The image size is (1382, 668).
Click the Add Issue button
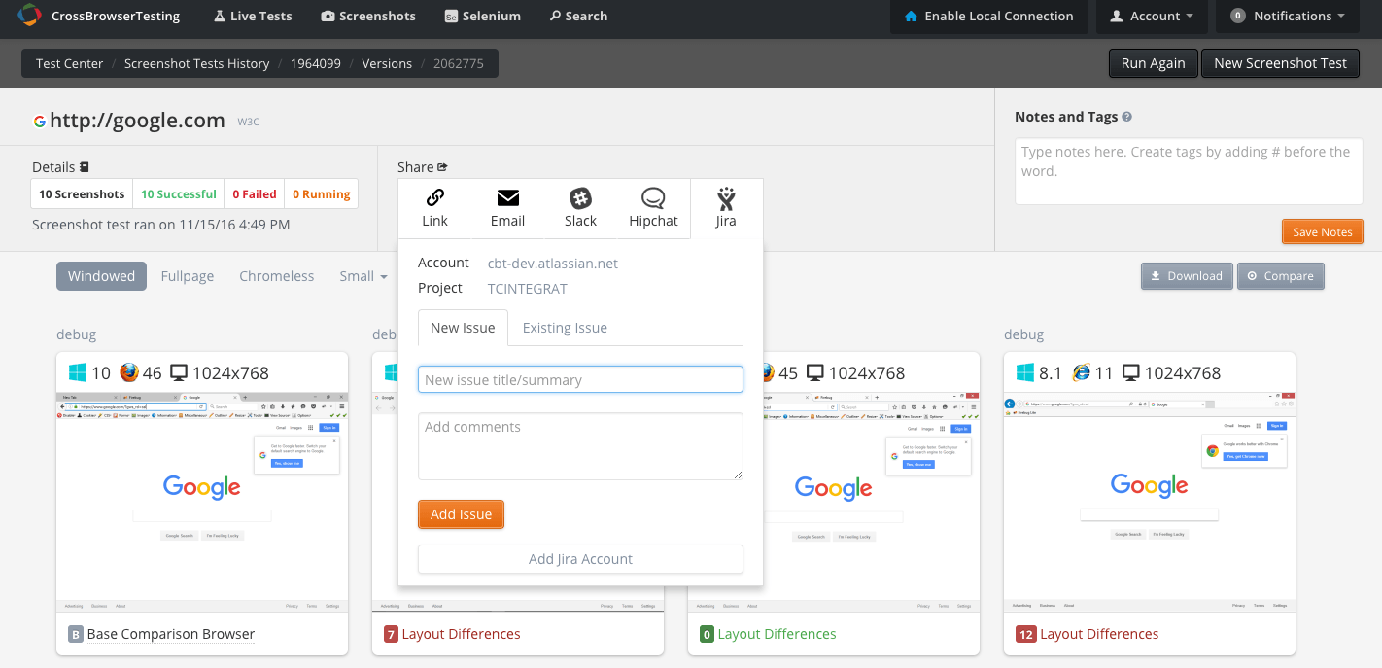click(x=462, y=514)
